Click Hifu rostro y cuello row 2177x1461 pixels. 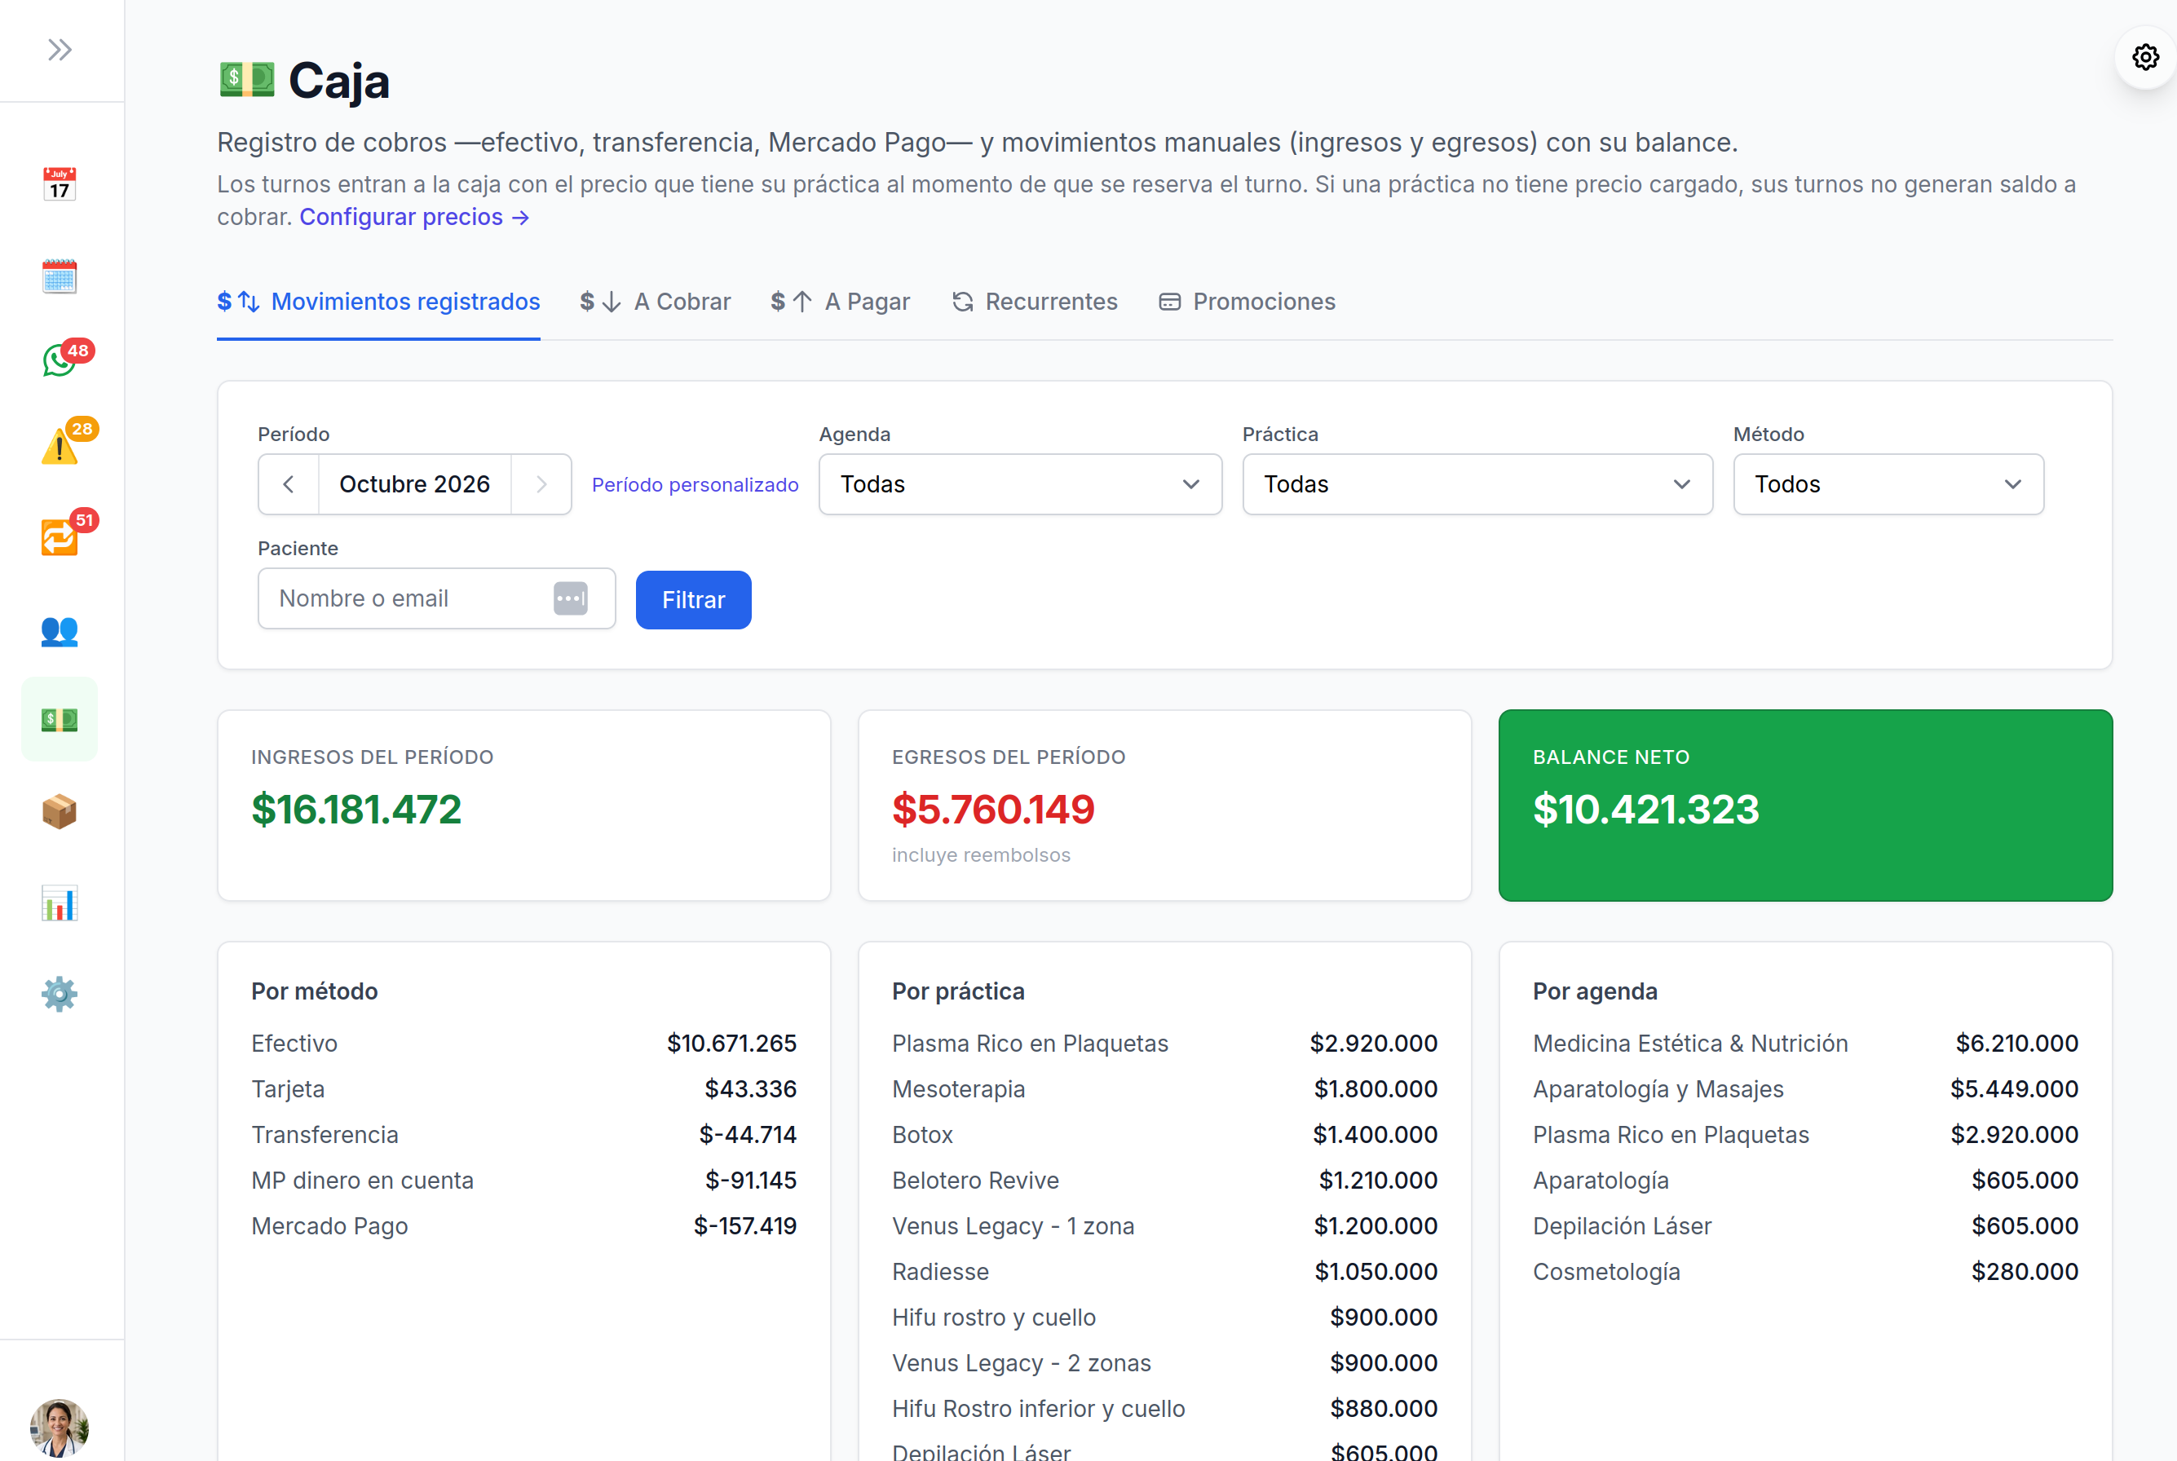coord(1164,1318)
